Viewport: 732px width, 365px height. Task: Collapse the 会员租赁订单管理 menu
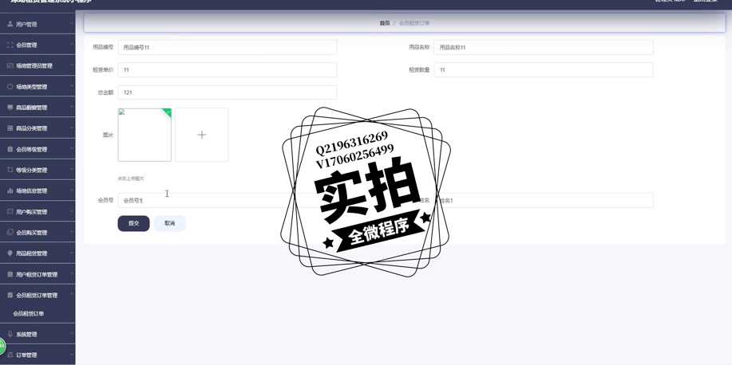click(38, 296)
